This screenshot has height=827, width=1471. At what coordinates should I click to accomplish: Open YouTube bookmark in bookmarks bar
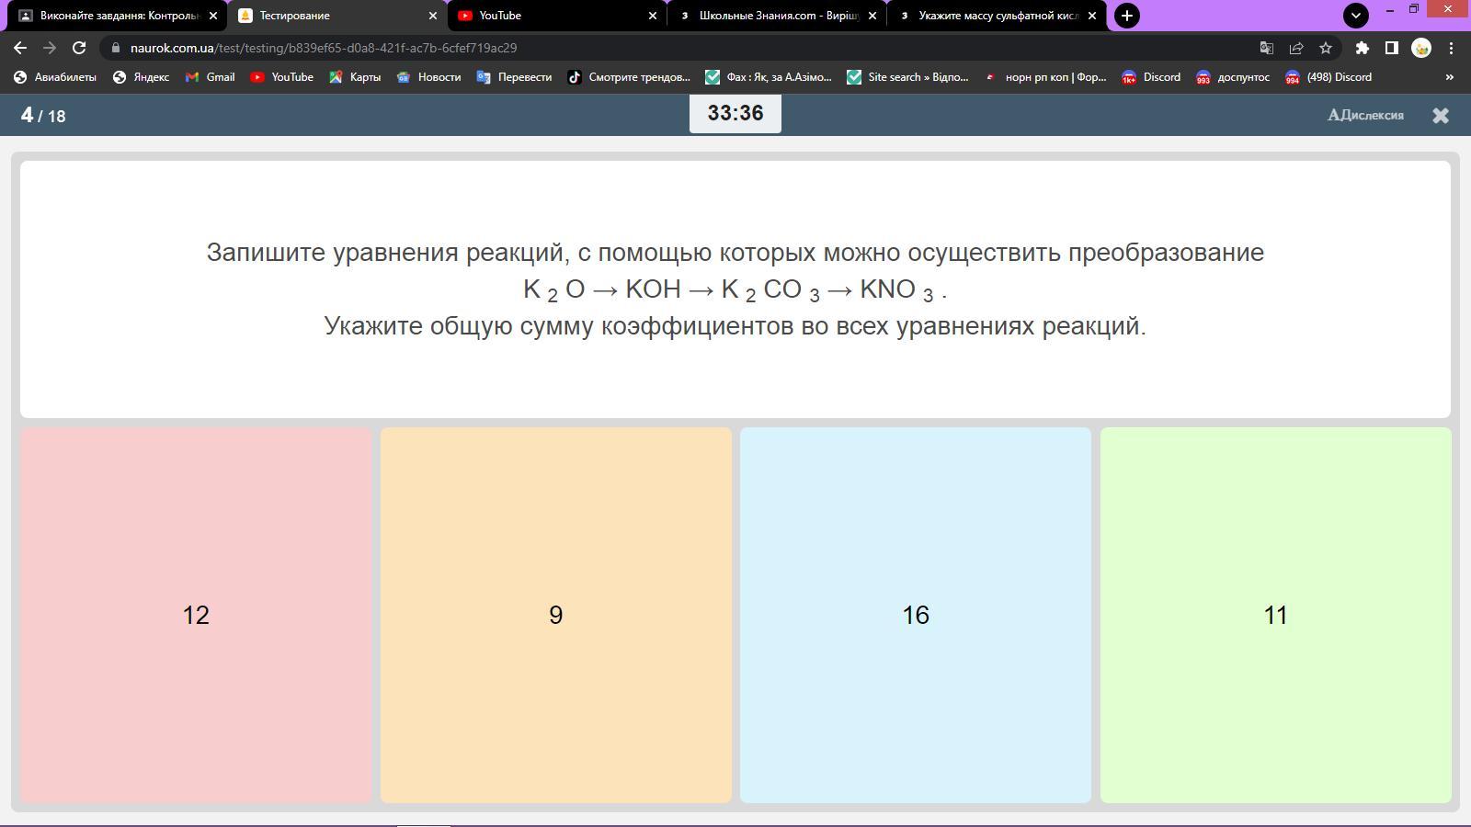pos(282,77)
